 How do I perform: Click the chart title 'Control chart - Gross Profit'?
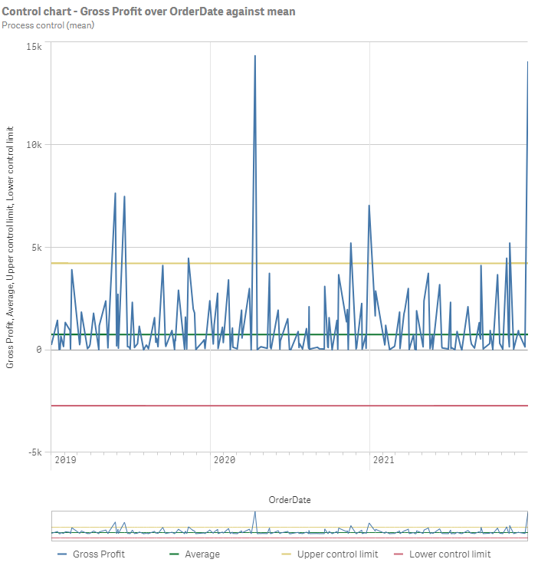tap(148, 12)
